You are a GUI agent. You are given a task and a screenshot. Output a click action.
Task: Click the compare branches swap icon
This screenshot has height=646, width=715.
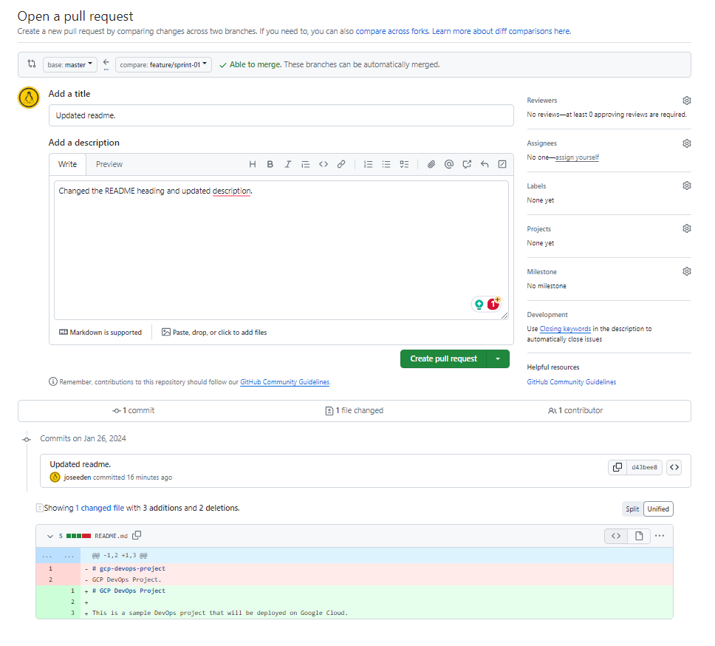pos(32,64)
